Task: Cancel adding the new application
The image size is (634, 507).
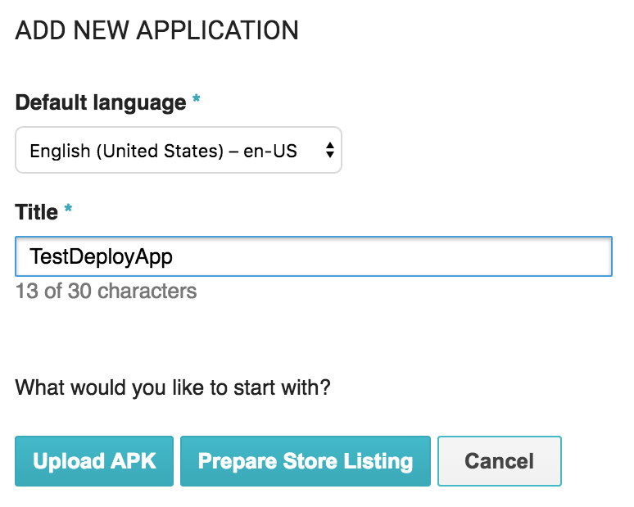Action: pos(499,461)
